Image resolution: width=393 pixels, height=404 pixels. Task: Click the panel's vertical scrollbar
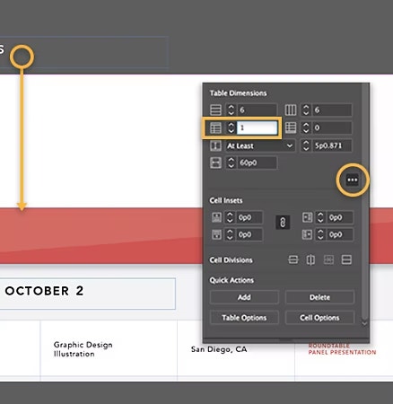(x=364, y=200)
